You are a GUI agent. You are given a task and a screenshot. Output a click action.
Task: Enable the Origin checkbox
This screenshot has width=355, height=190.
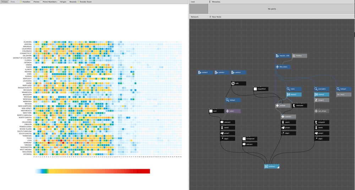coord(59,2)
